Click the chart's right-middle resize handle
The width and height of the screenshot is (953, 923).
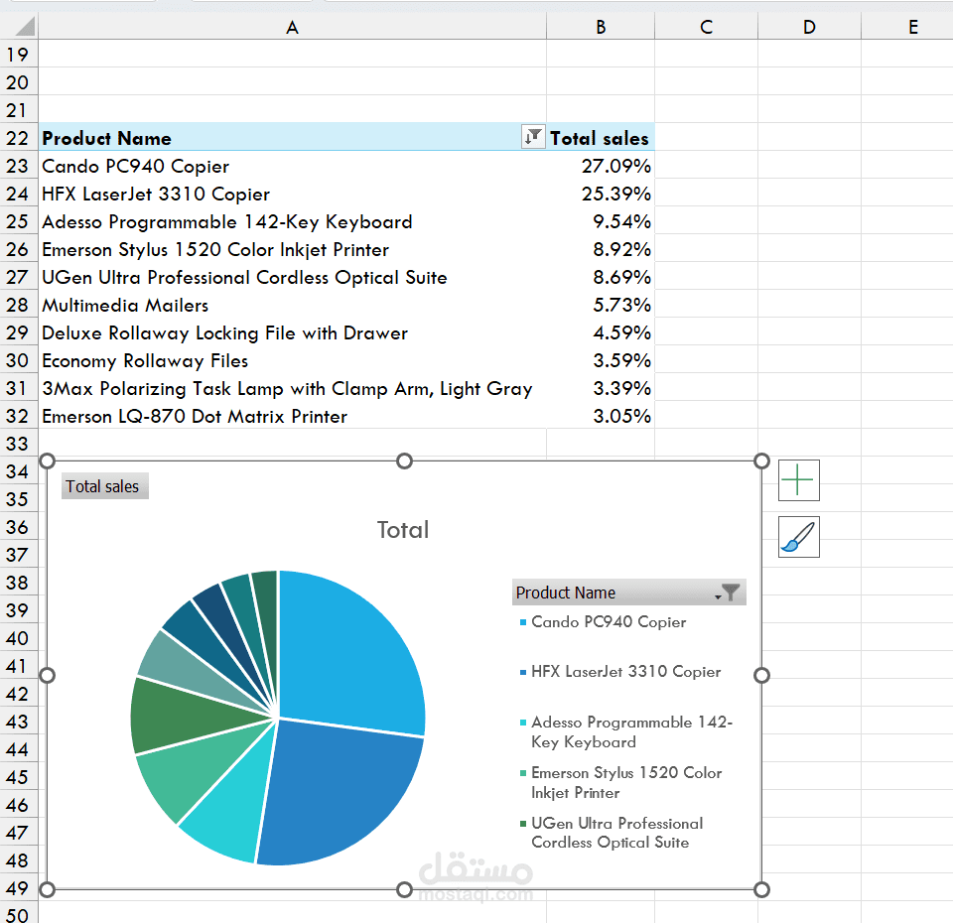point(761,675)
